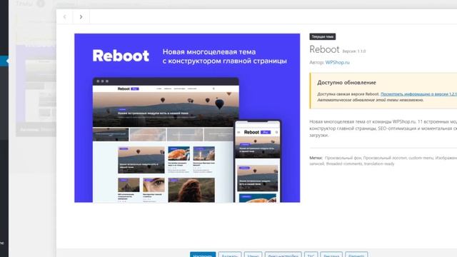Go to next theme with right arrow
This screenshot has width=457, height=257.
pyautogui.click(x=81, y=17)
